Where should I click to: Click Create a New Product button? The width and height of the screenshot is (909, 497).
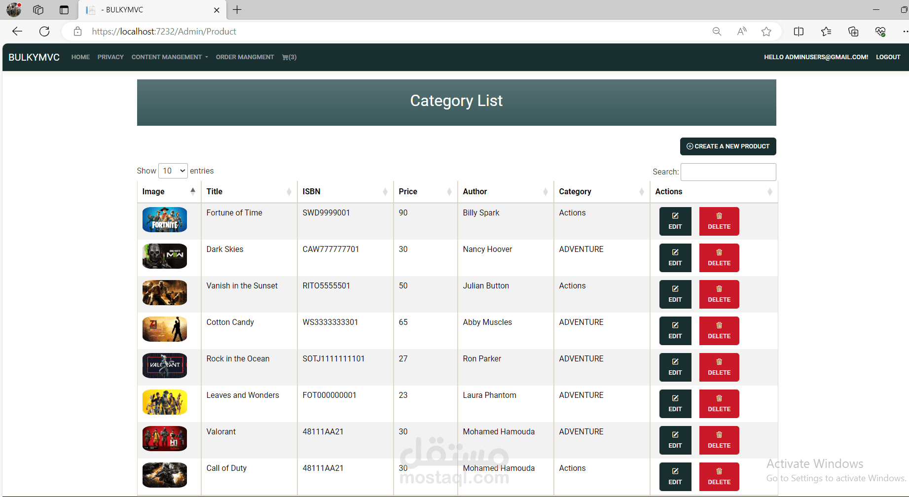point(727,146)
